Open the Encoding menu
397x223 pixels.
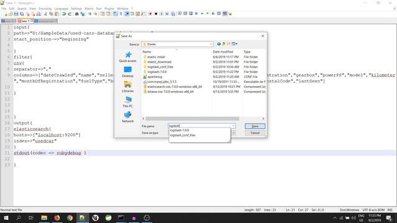45,9
